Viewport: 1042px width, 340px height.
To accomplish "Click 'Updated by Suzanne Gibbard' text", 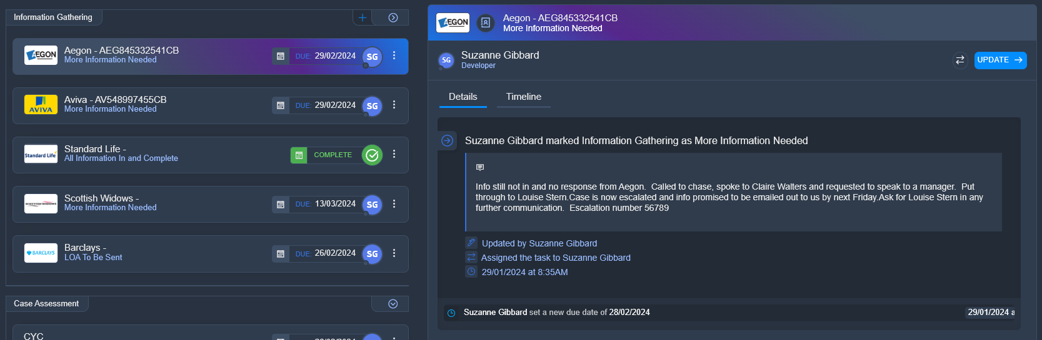I will (539, 243).
